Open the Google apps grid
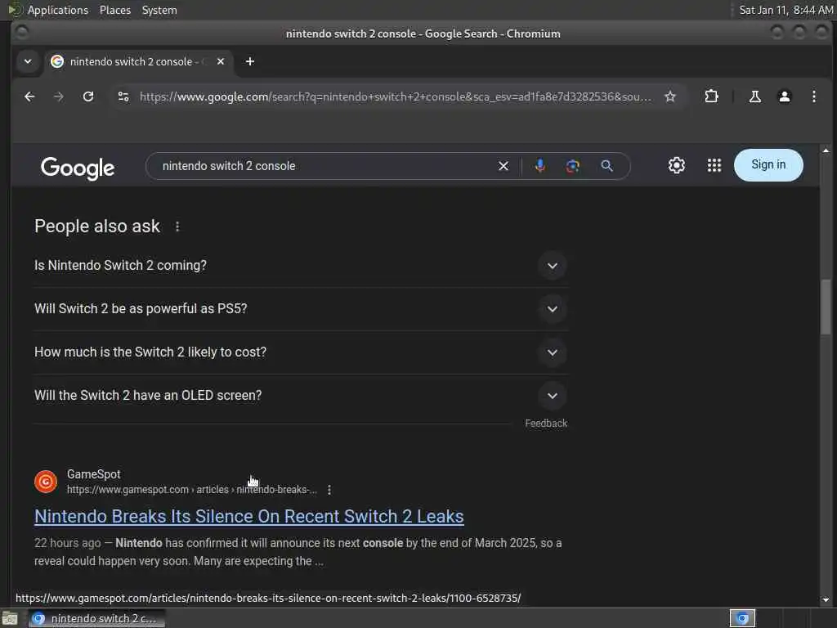The height and width of the screenshot is (628, 837). 714,165
